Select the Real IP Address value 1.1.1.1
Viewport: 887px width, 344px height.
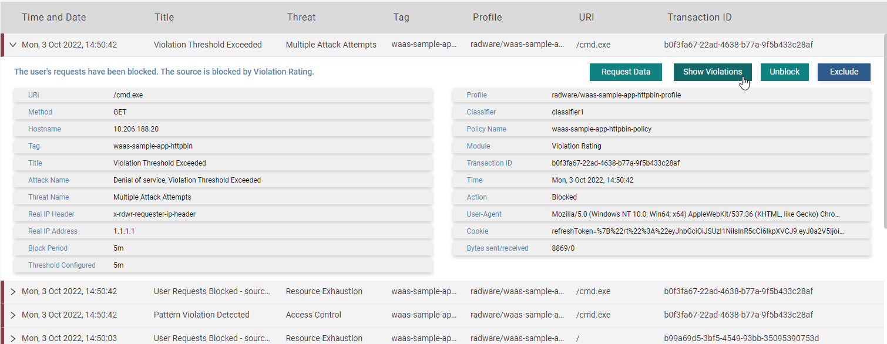pyautogui.click(x=124, y=231)
